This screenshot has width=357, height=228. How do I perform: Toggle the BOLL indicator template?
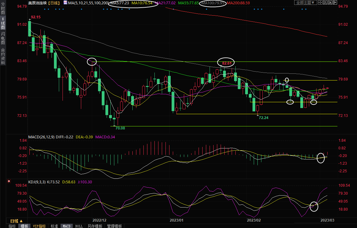(79, 226)
